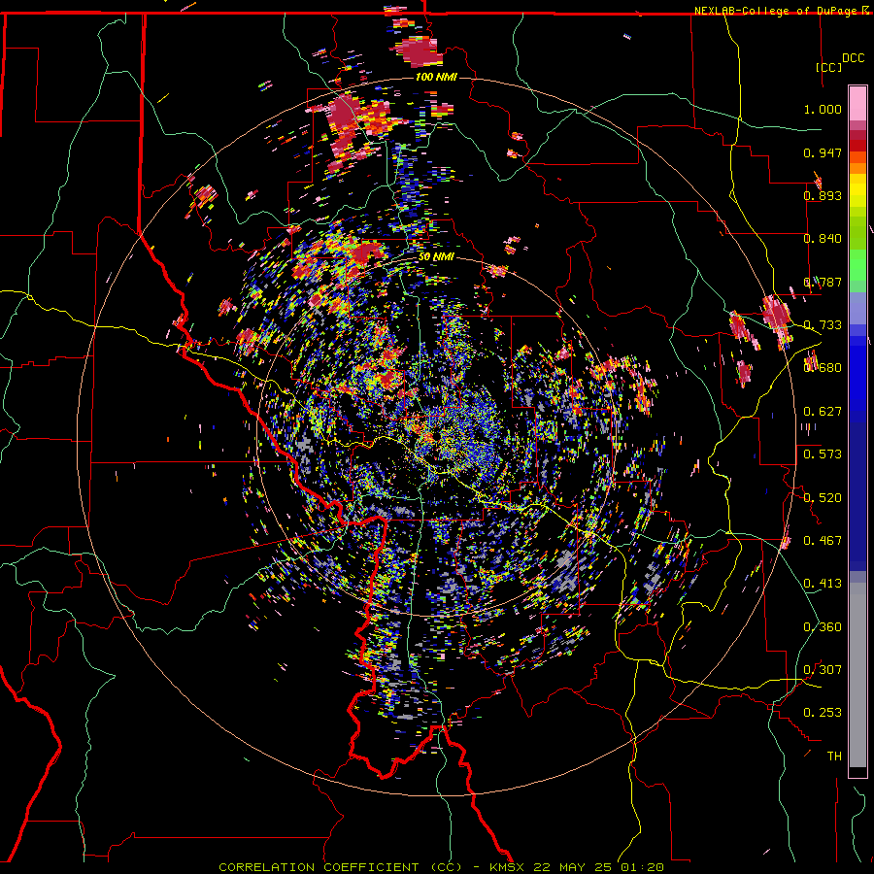
Task: Pick the bright green segment of color scale
Action: (x=857, y=265)
